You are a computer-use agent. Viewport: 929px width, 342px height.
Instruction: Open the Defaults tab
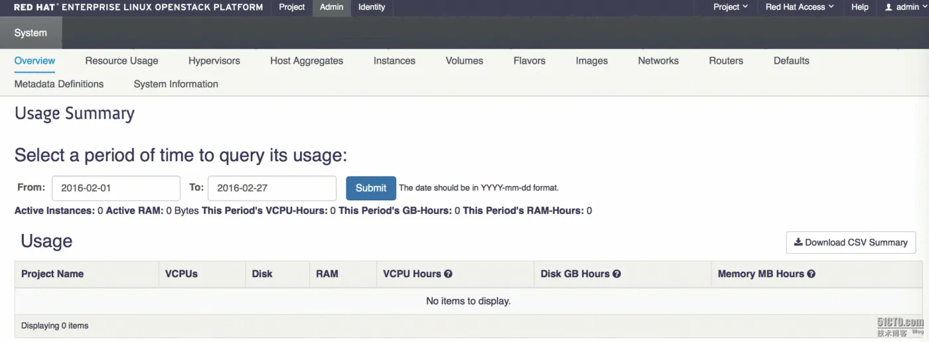pos(792,60)
